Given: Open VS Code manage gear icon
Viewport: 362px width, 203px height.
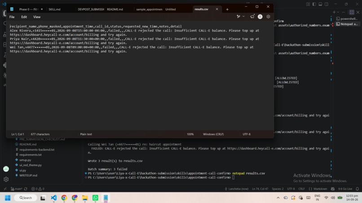Looking at the screenshot, I should click(x=6, y=179).
